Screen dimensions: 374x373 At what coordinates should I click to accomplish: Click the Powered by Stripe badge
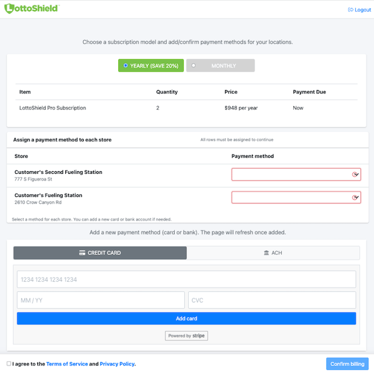coord(186,336)
